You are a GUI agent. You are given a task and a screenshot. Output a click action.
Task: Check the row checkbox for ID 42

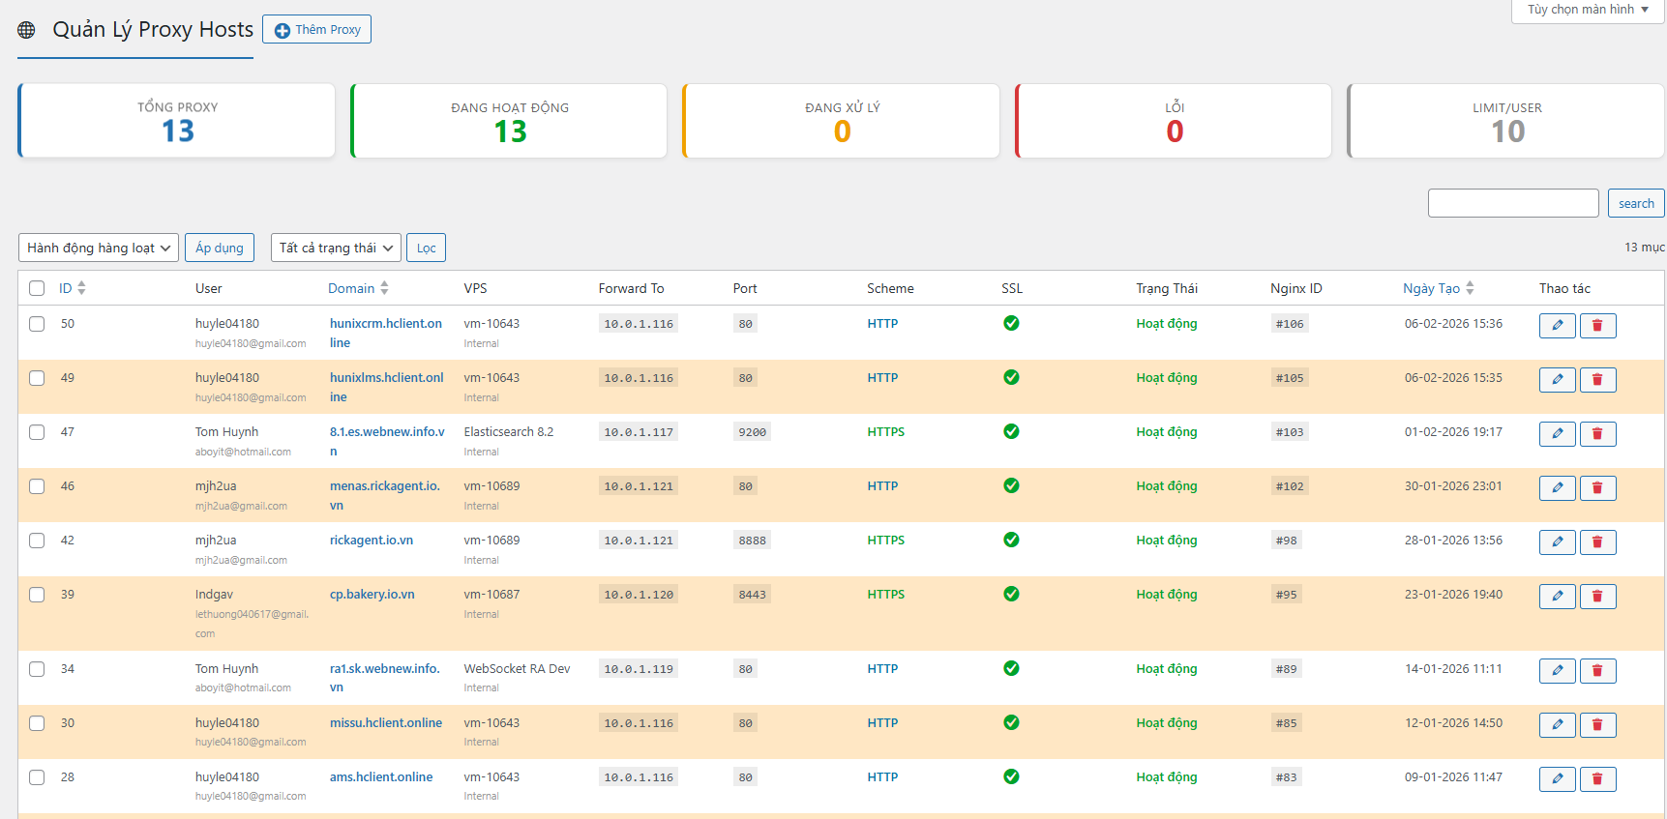coord(37,541)
